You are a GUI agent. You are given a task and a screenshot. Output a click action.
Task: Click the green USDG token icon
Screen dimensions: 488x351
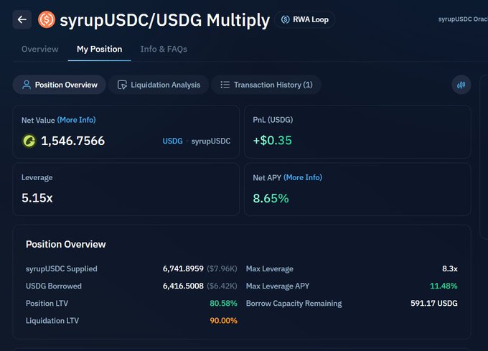[x=29, y=141]
